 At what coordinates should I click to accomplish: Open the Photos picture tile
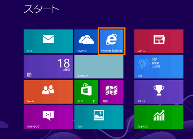99,117
